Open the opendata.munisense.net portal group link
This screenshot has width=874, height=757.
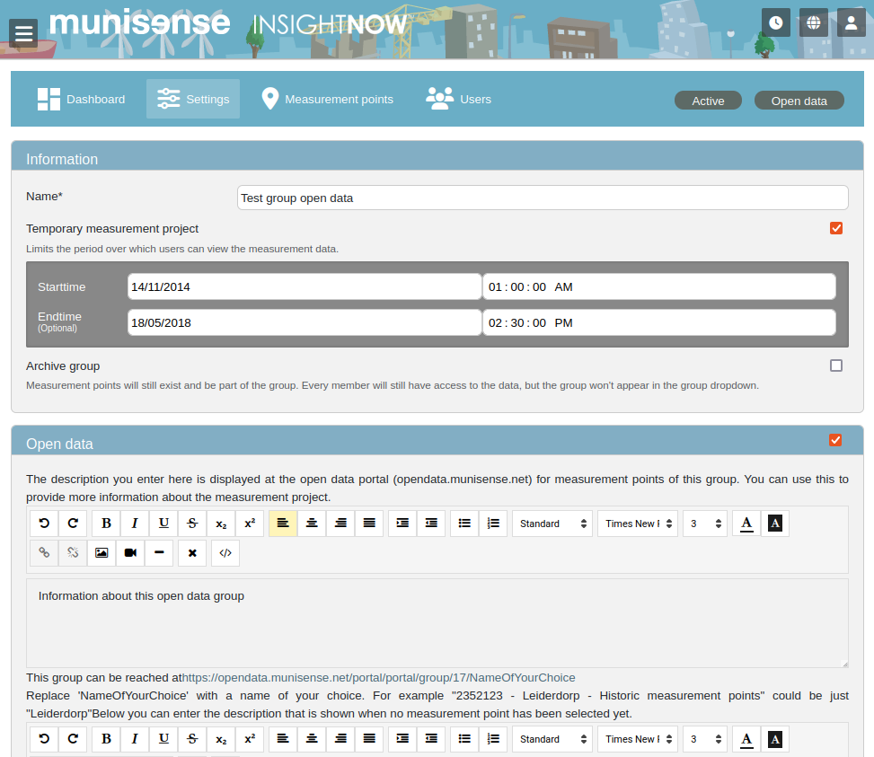[378, 677]
